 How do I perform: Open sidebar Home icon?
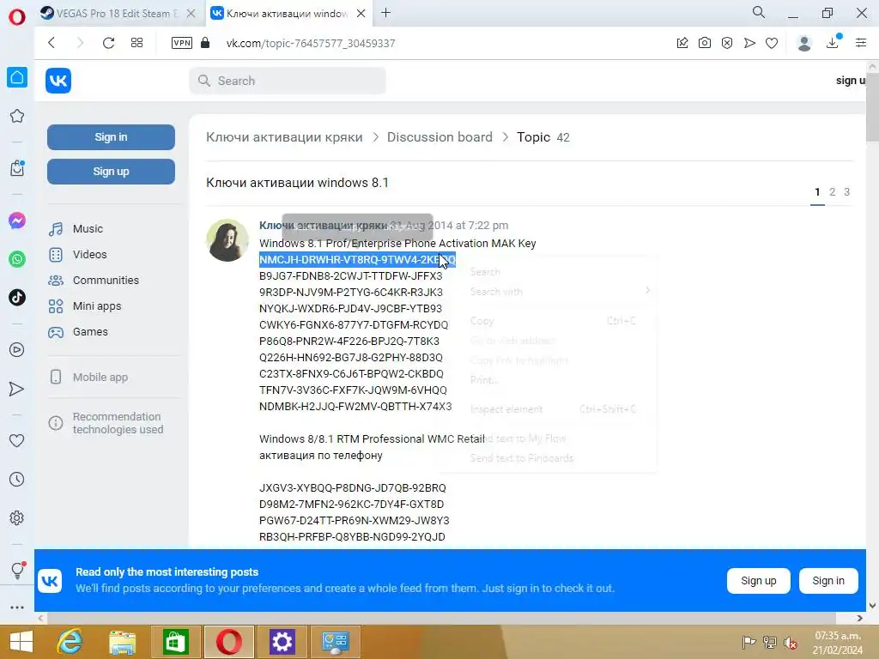point(17,77)
